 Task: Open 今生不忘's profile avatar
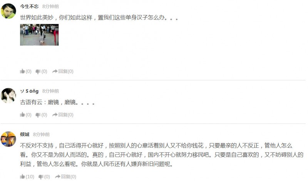pos(8,11)
